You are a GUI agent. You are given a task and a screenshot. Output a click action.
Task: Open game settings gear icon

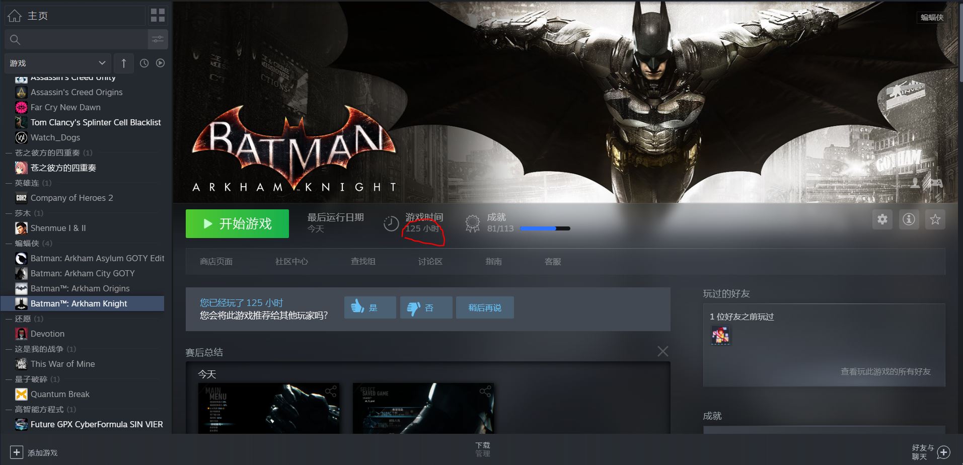coord(882,219)
